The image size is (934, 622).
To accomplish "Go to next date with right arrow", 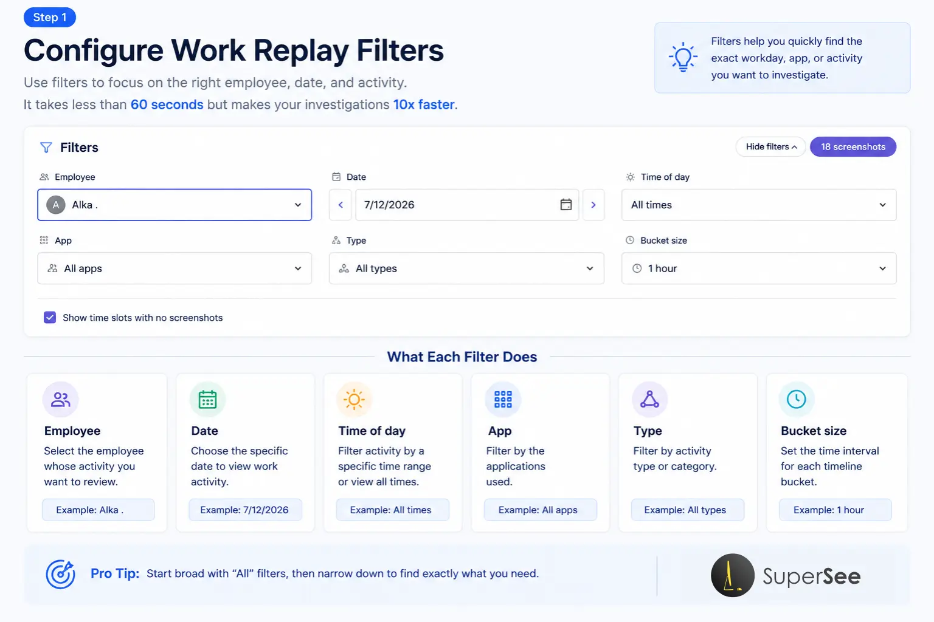I will 593,205.
